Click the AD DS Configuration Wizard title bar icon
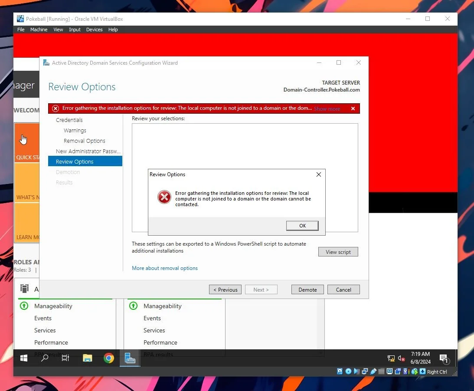This screenshot has height=391, width=474. tap(46, 62)
